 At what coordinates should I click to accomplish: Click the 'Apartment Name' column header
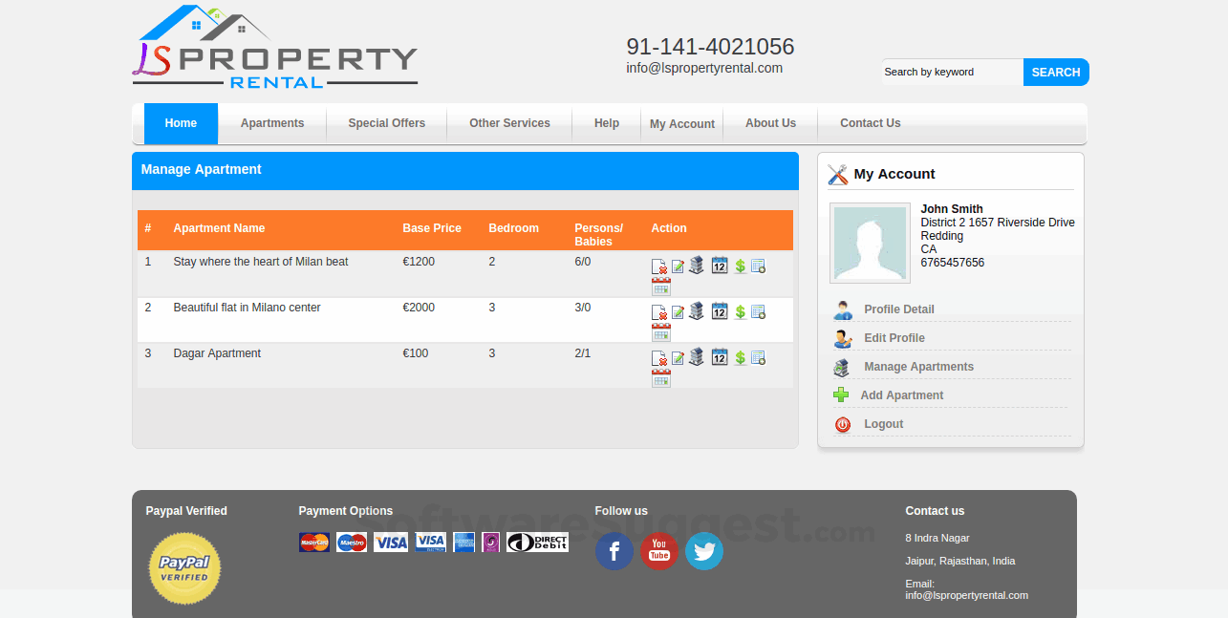[219, 228]
